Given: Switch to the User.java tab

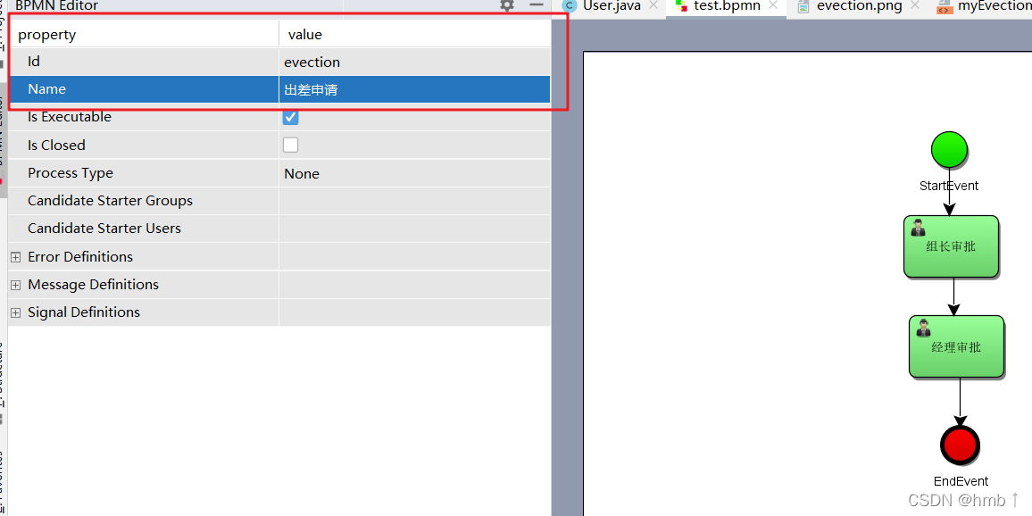Looking at the screenshot, I should [x=612, y=6].
